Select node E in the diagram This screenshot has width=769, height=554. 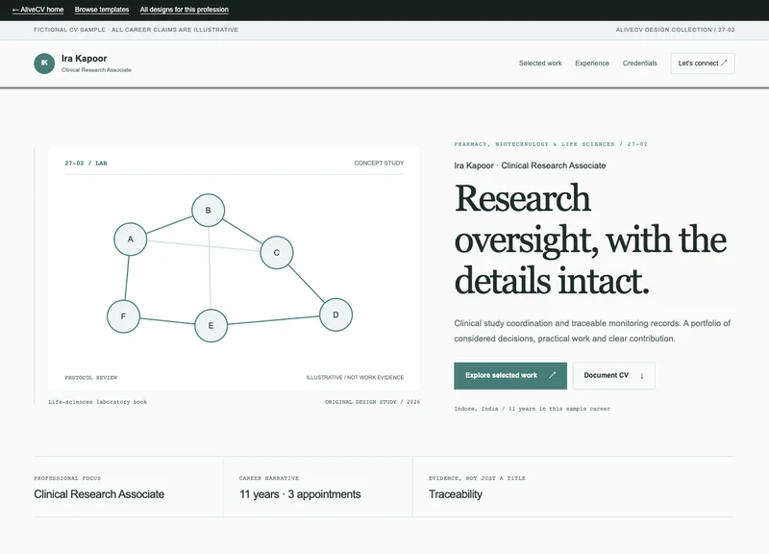coord(211,325)
